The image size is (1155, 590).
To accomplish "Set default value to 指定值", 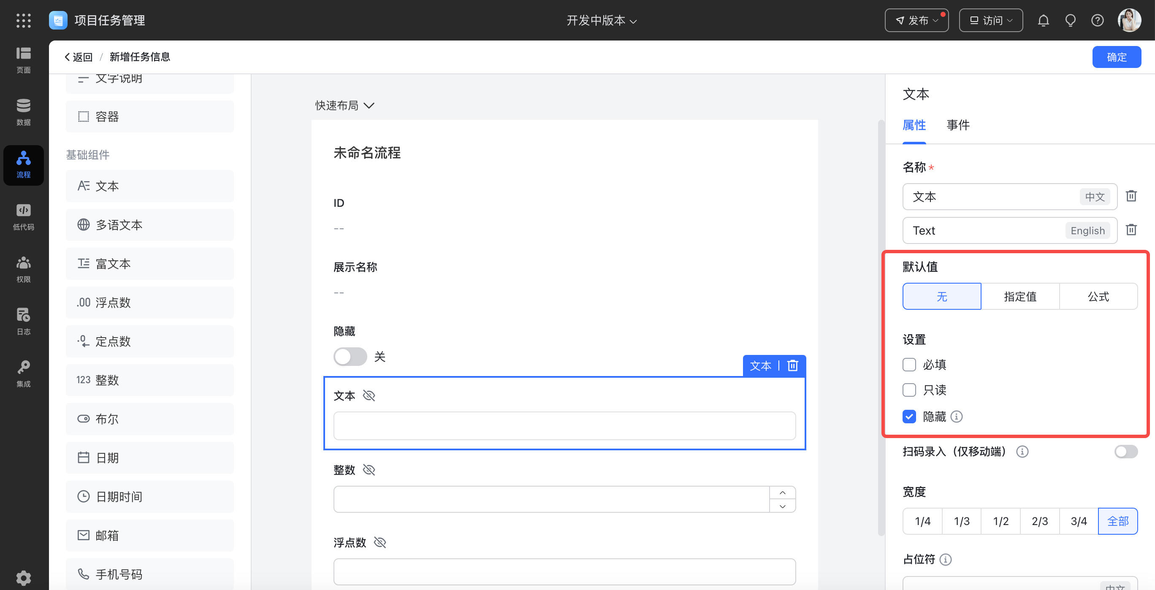I will [1020, 296].
